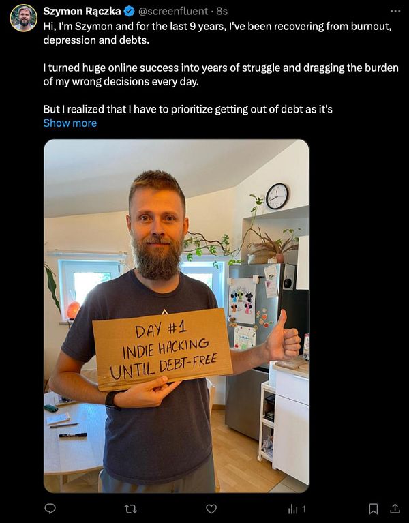Expand the tweet with Show more
409x523 pixels.
point(70,123)
